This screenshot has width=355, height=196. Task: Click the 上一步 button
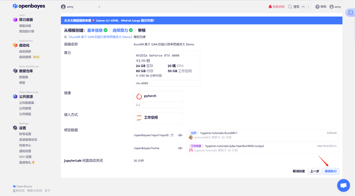(x=314, y=171)
